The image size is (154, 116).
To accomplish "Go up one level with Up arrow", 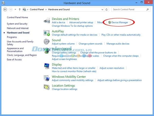I will pos(20,10).
